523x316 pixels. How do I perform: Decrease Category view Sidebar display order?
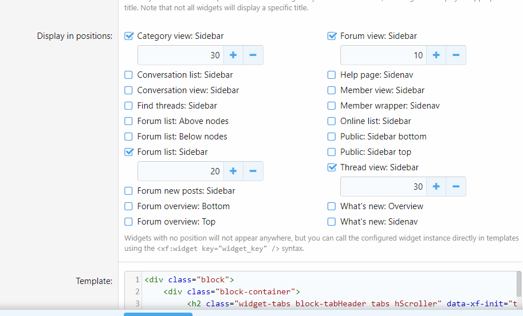[253, 55]
